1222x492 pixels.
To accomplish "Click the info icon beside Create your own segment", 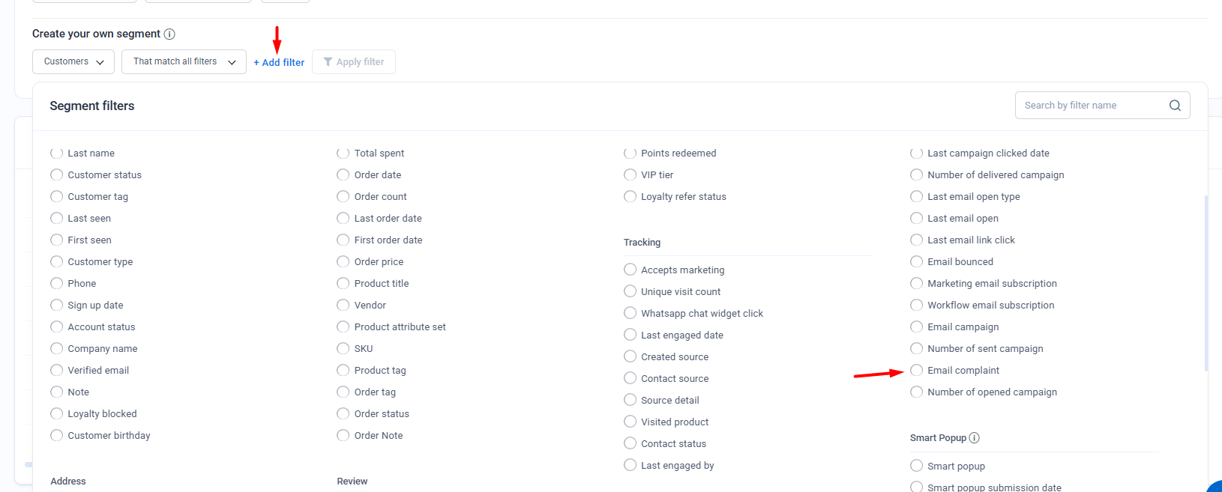I will [169, 34].
